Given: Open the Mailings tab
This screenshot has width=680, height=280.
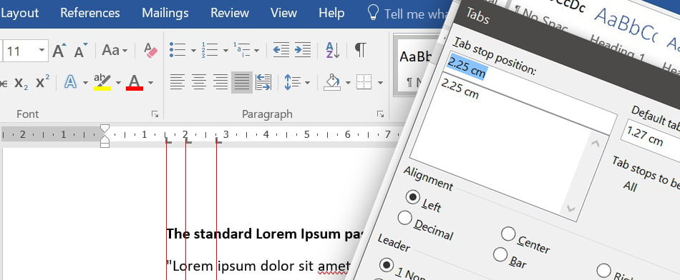Looking at the screenshot, I should click(x=165, y=13).
